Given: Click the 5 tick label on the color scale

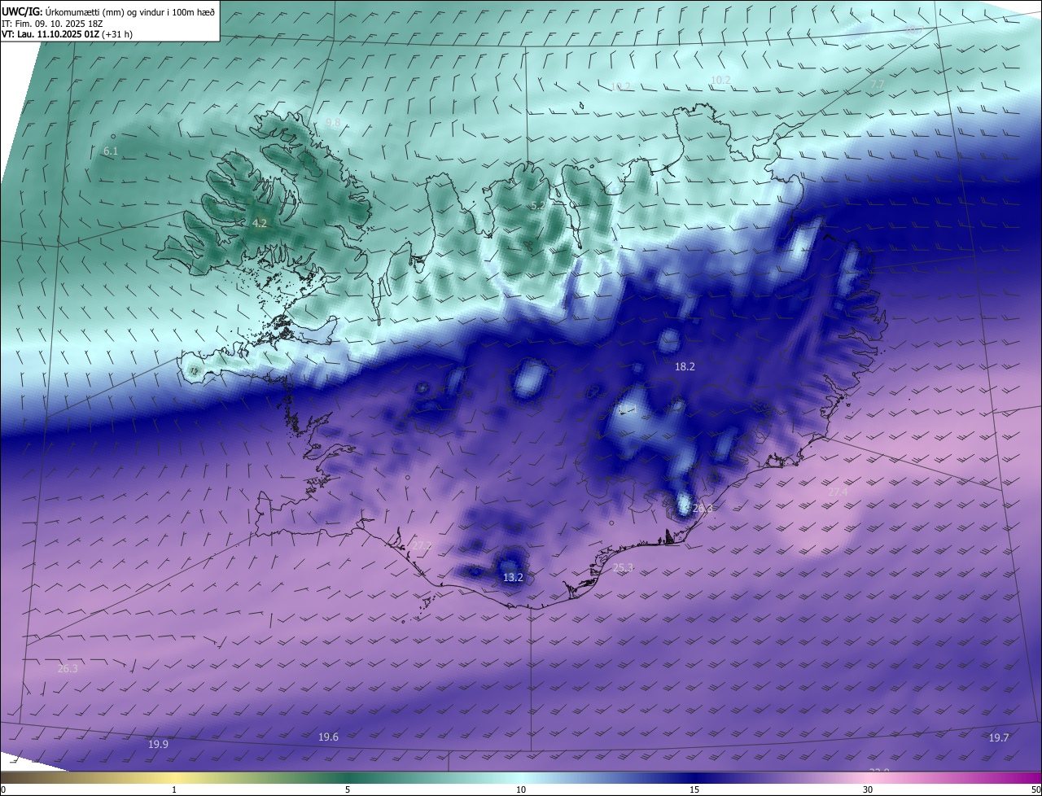Looking at the screenshot, I should (348, 789).
